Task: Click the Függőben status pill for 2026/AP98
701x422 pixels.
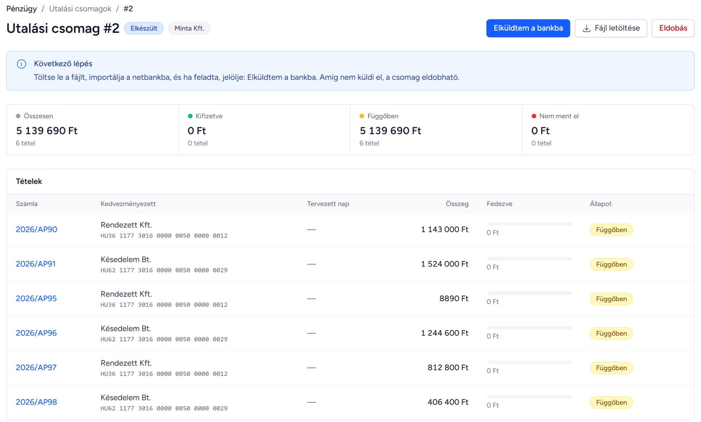Action: (x=611, y=403)
